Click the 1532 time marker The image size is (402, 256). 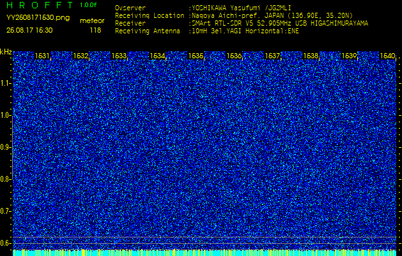coord(81,56)
